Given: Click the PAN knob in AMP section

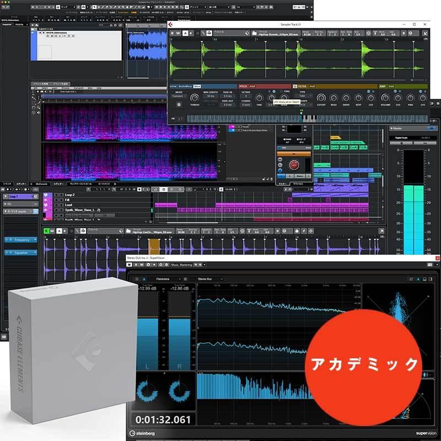Looking at the screenshot, I should click(x=410, y=98).
